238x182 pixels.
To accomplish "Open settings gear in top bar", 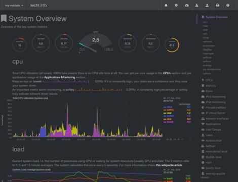I will (176, 5).
